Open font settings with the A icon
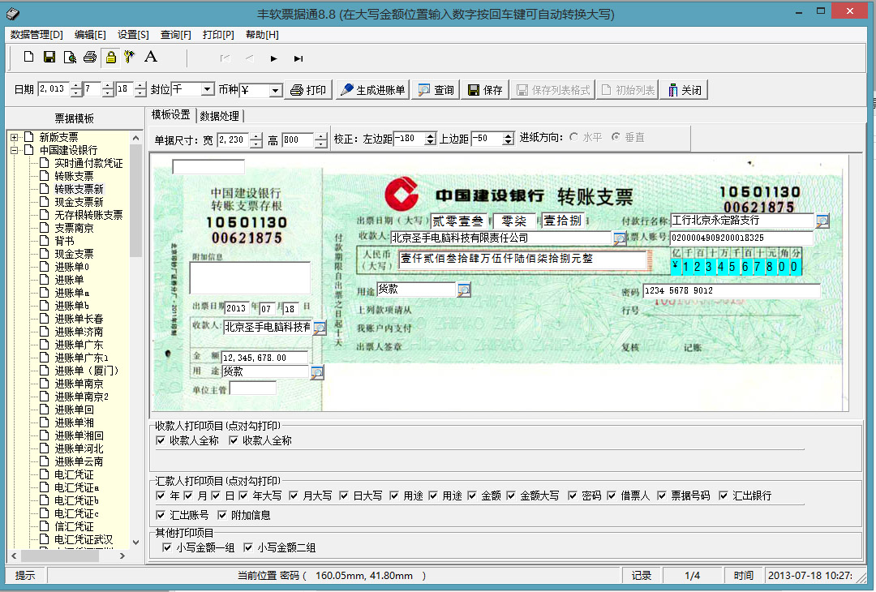Image resolution: width=876 pixels, height=592 pixels. [150, 57]
